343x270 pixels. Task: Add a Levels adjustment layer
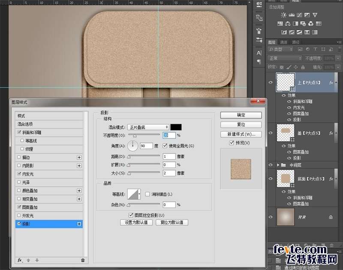[x=292, y=15]
